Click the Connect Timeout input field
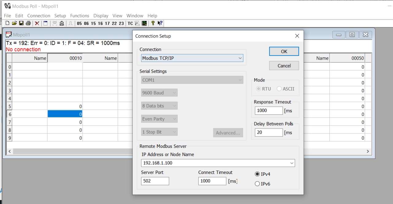 212,181
